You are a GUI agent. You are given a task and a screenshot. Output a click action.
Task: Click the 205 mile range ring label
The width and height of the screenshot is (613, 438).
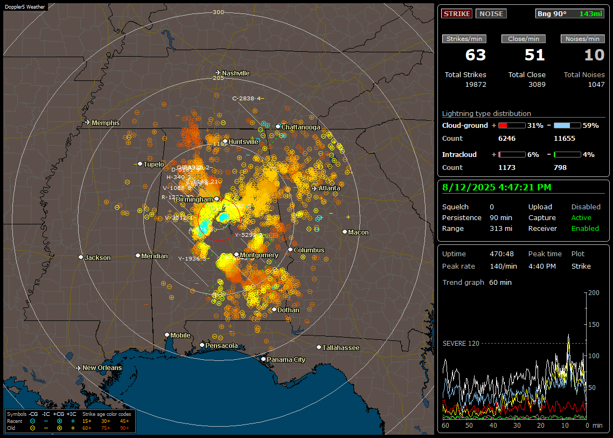[x=218, y=78]
